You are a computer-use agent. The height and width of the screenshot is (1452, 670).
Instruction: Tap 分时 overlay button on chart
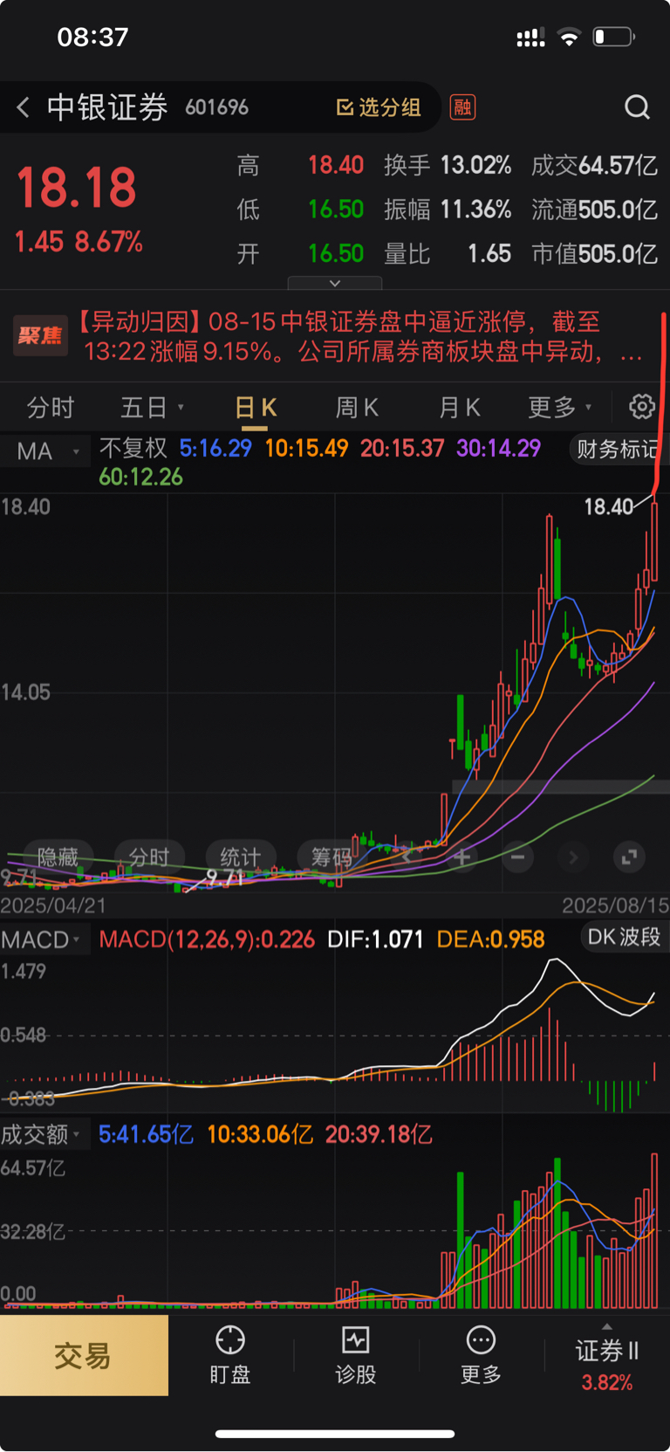coord(148,857)
